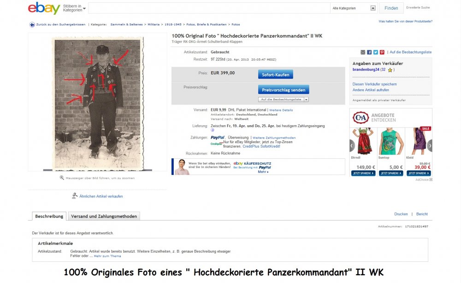Focus the eBay search input field
461x283 pixels.
click(209, 8)
